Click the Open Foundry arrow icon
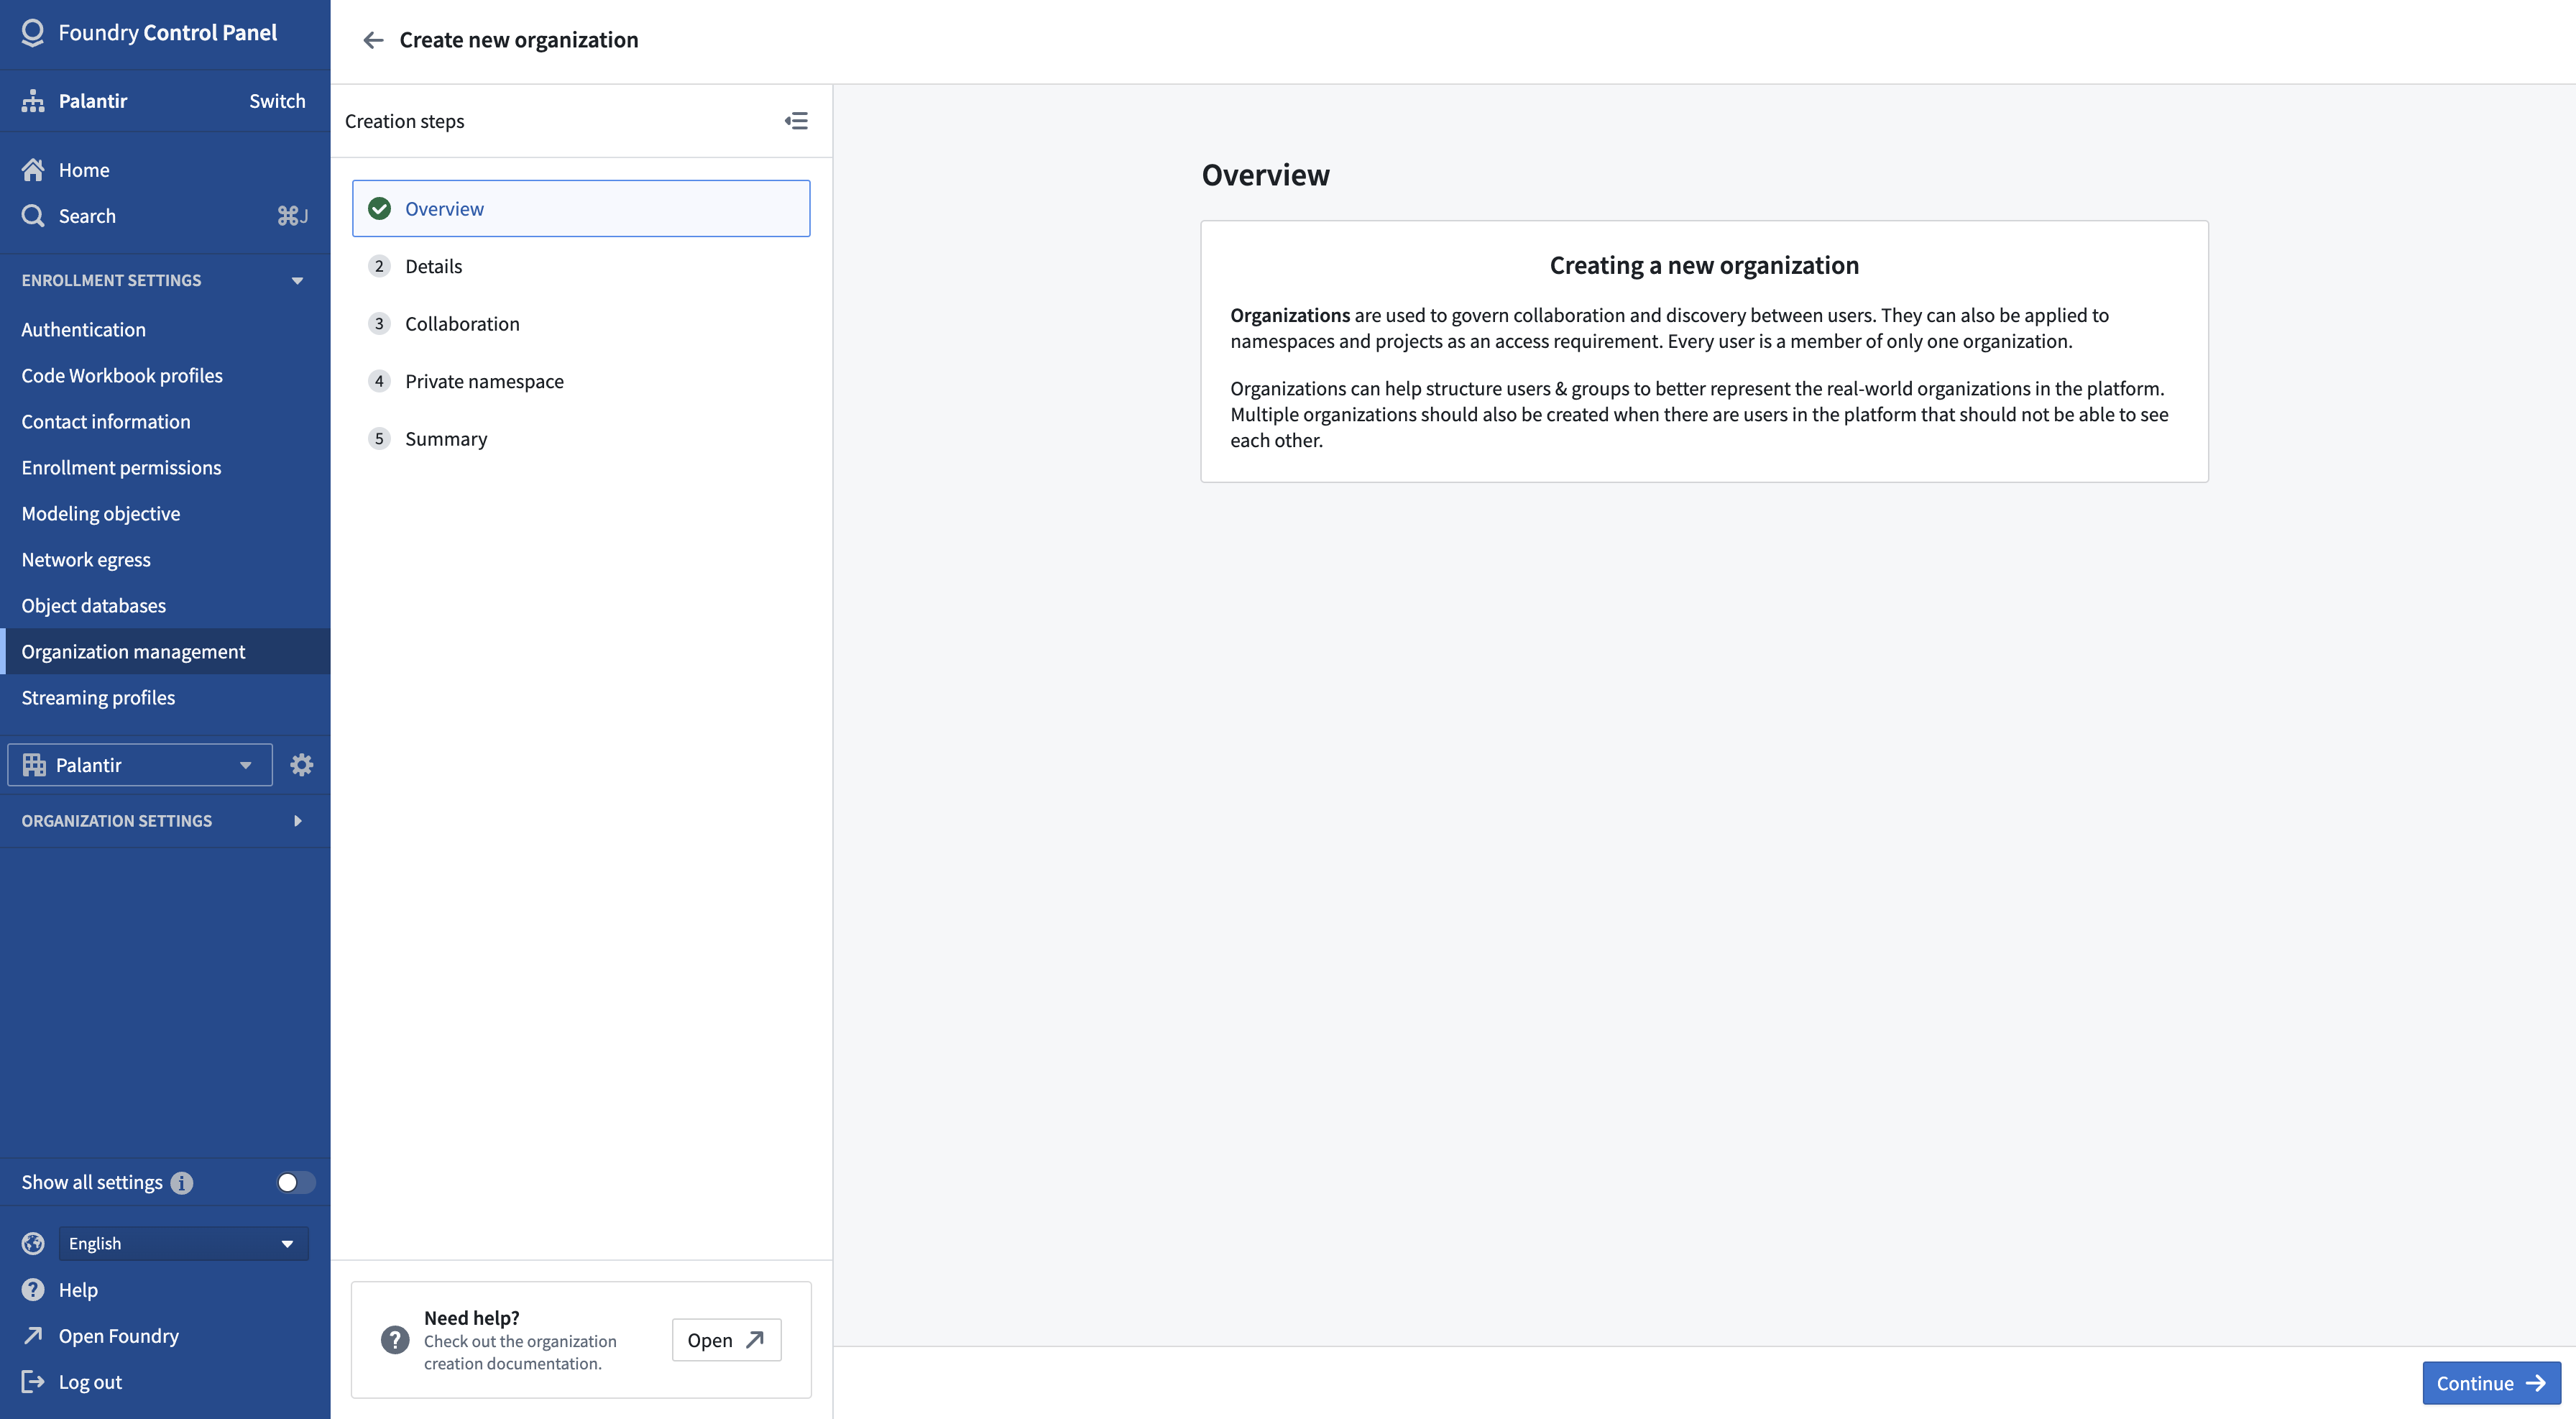This screenshot has width=2576, height=1419. point(33,1336)
